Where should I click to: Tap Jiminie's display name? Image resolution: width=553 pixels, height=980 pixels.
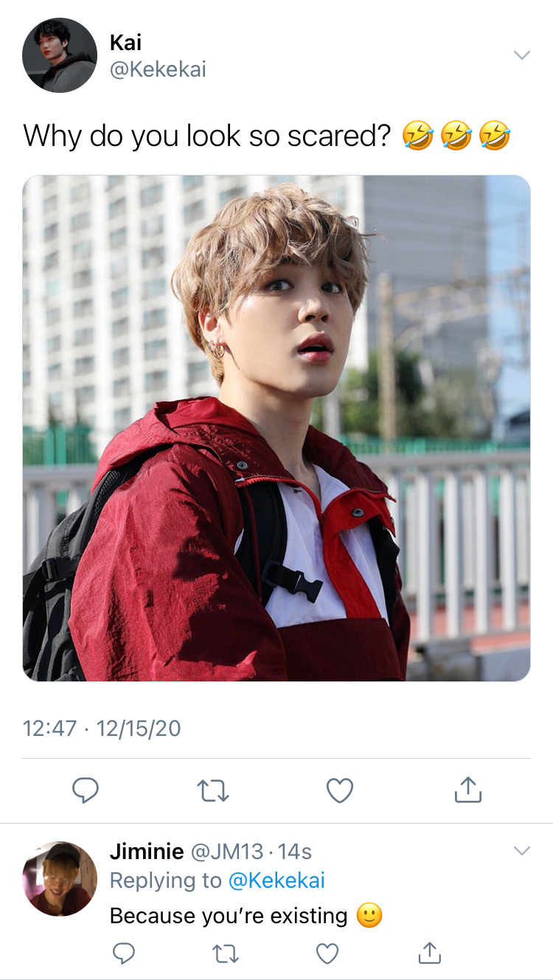pyautogui.click(x=147, y=852)
